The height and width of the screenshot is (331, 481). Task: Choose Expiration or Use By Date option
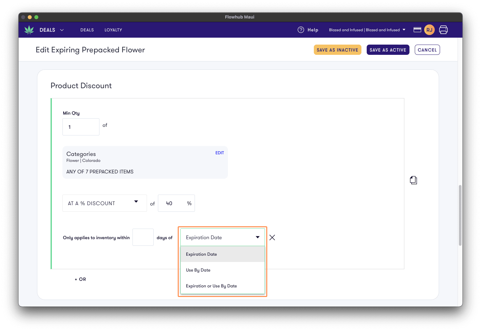click(223, 286)
